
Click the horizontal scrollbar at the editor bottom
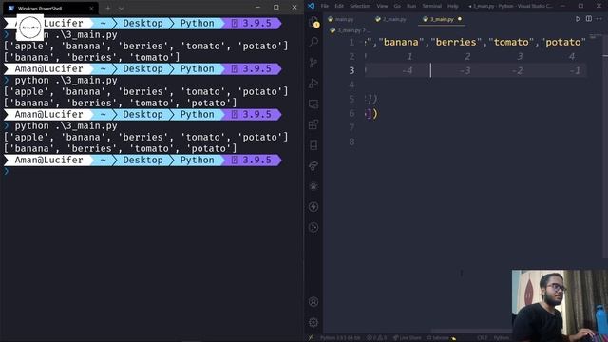(471, 331)
